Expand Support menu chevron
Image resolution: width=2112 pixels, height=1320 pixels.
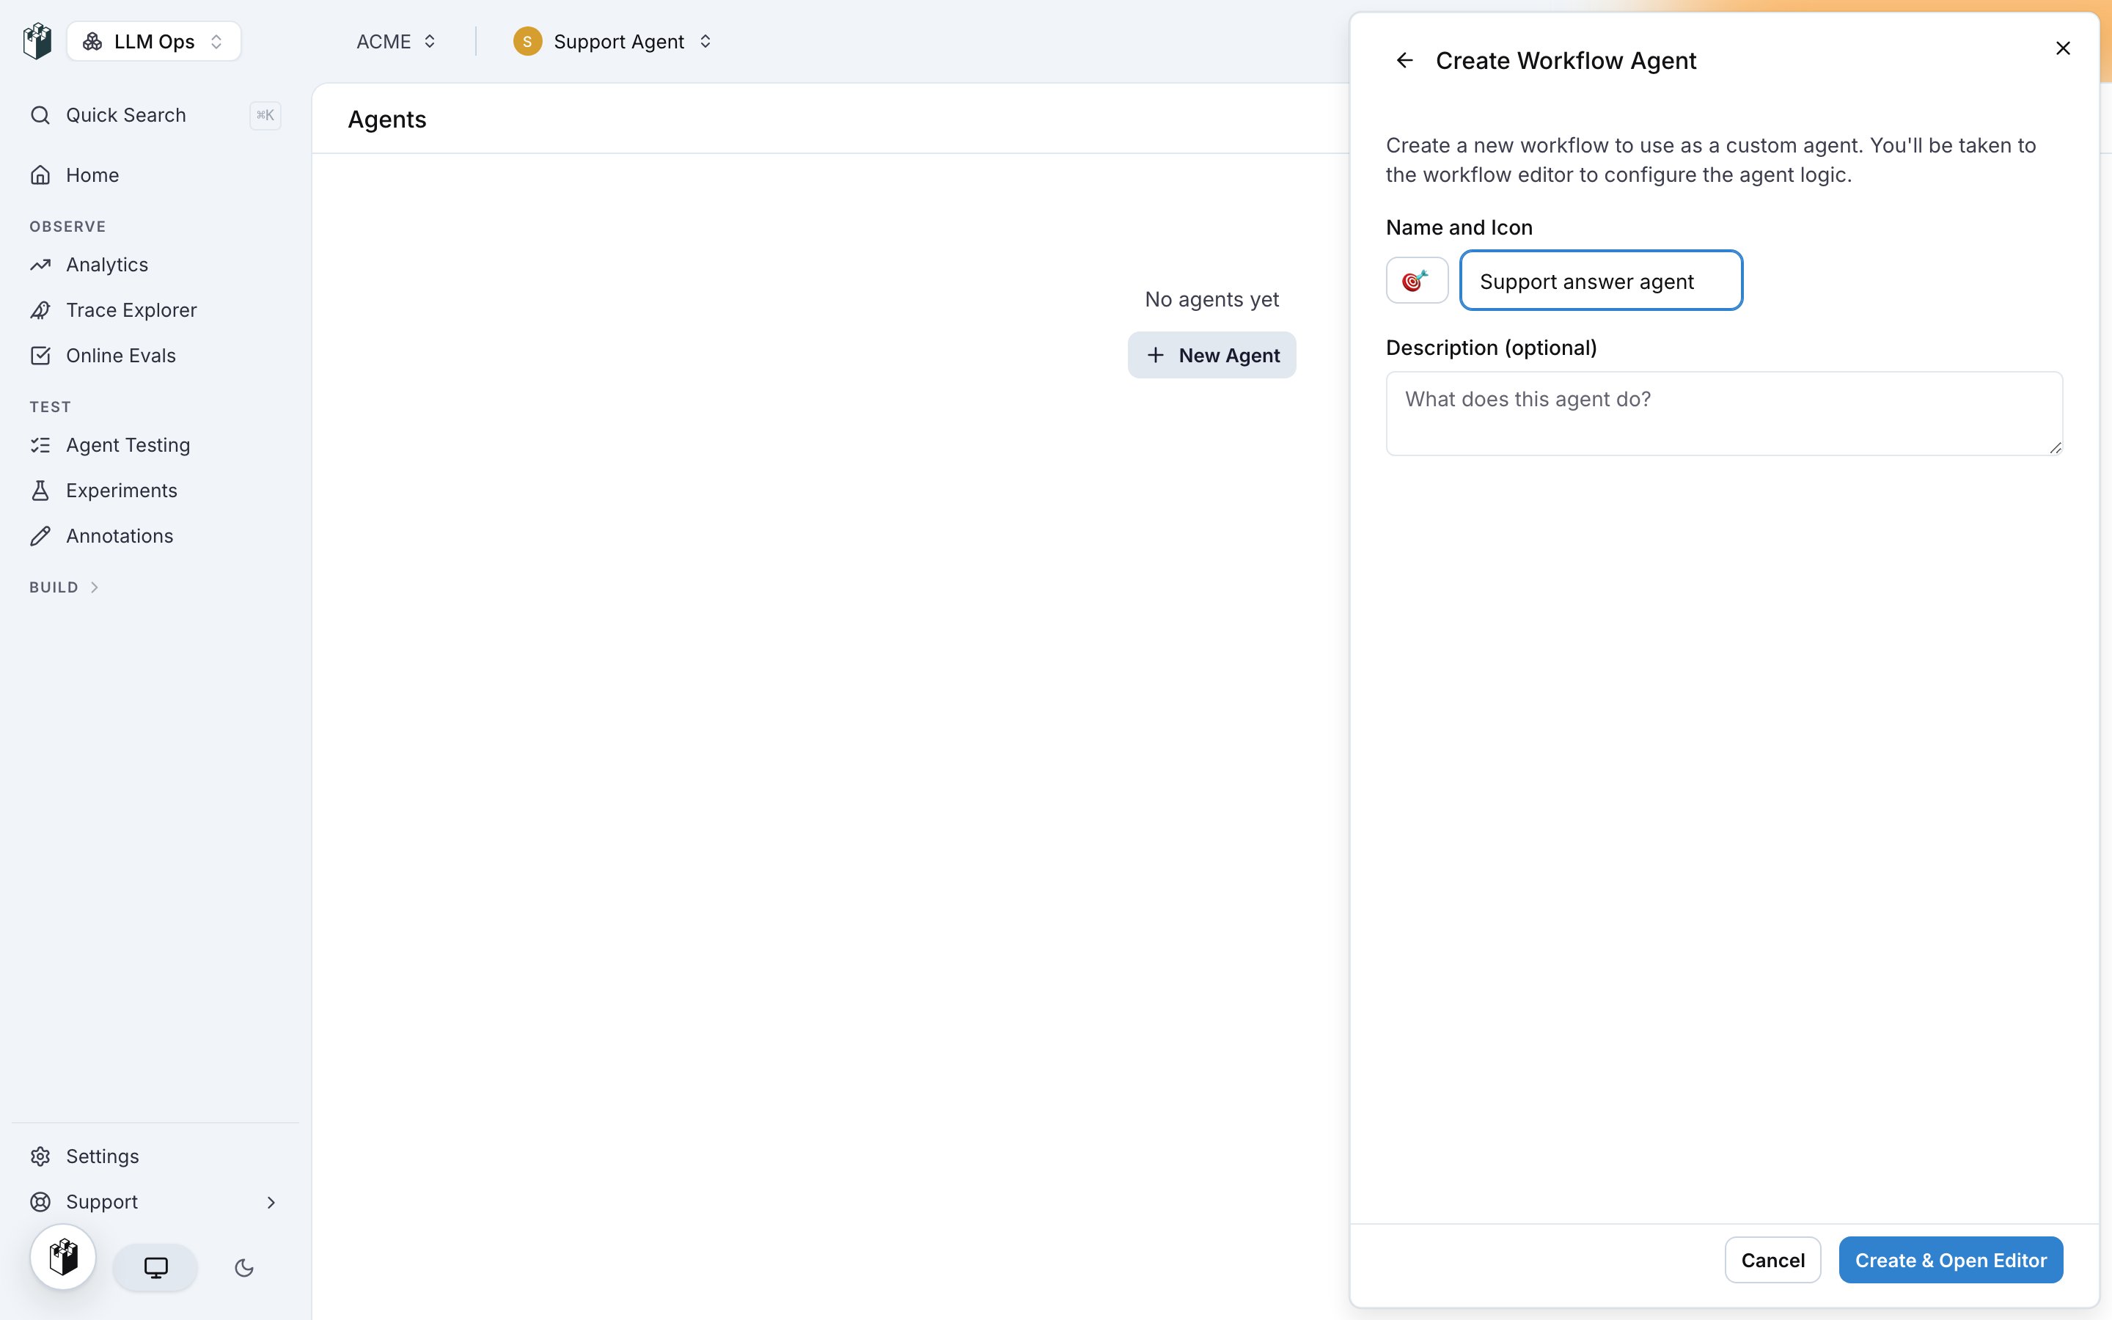[271, 1202]
